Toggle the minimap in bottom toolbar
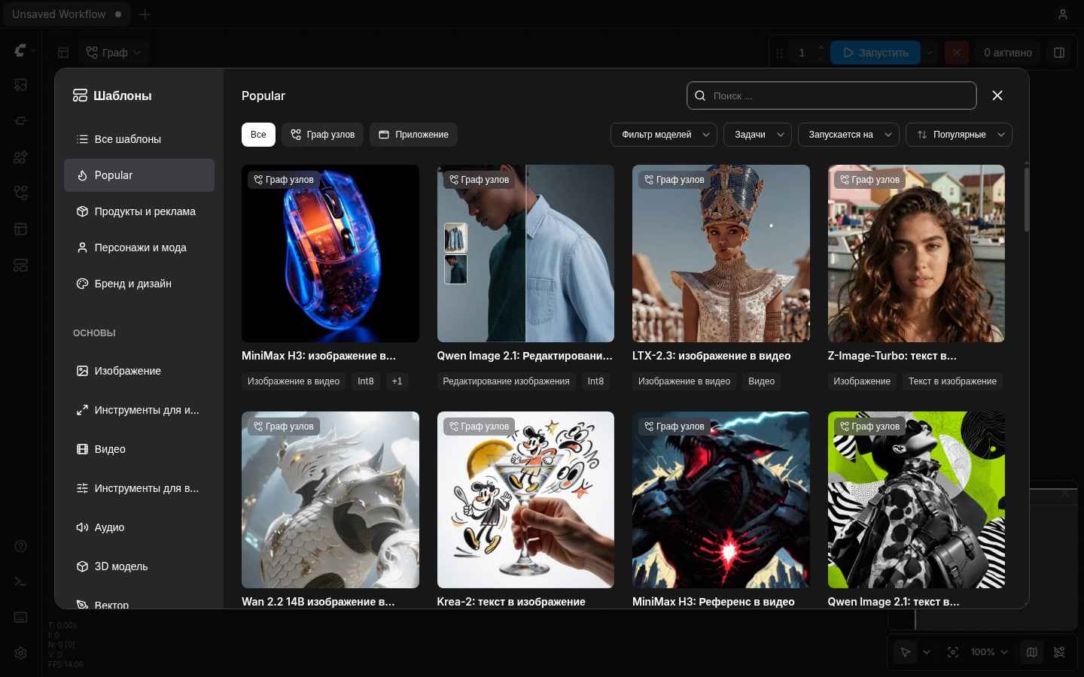Image resolution: width=1084 pixels, height=677 pixels. click(1032, 652)
